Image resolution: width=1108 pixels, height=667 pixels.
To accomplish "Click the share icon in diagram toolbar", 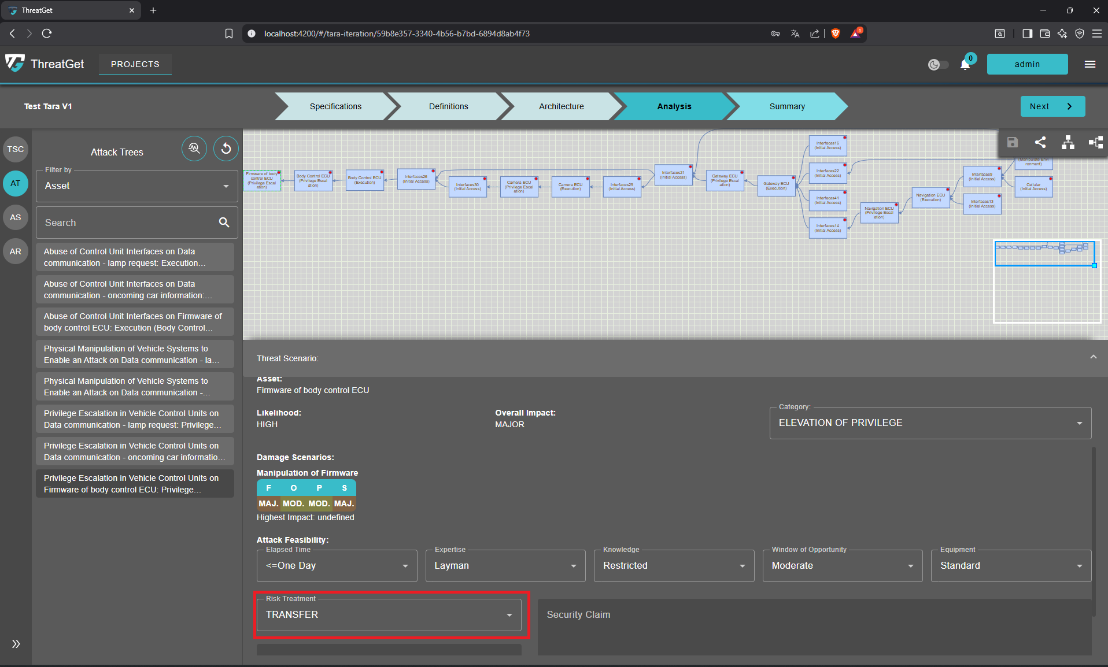I will (x=1040, y=142).
